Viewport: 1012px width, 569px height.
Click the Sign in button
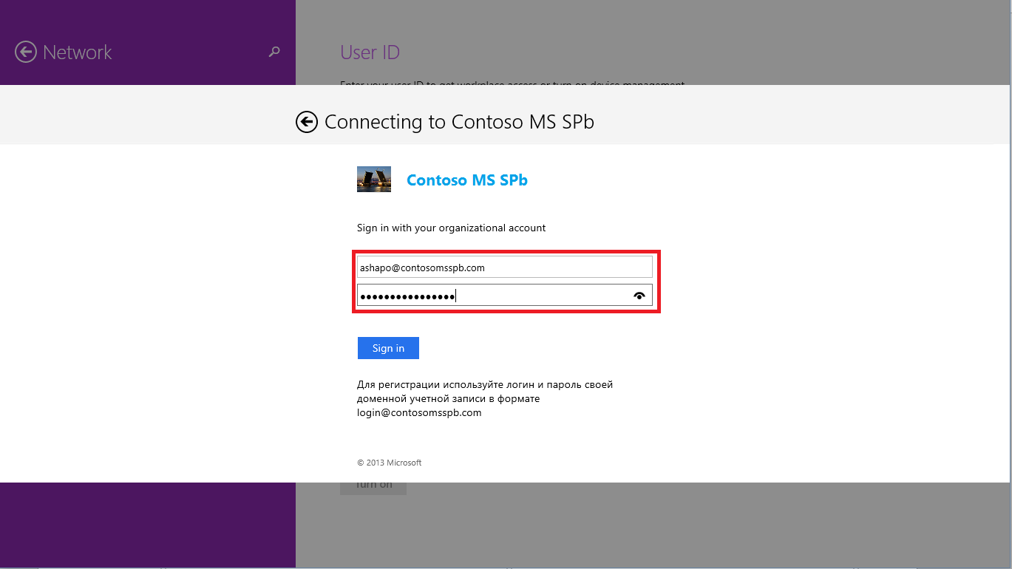388,348
